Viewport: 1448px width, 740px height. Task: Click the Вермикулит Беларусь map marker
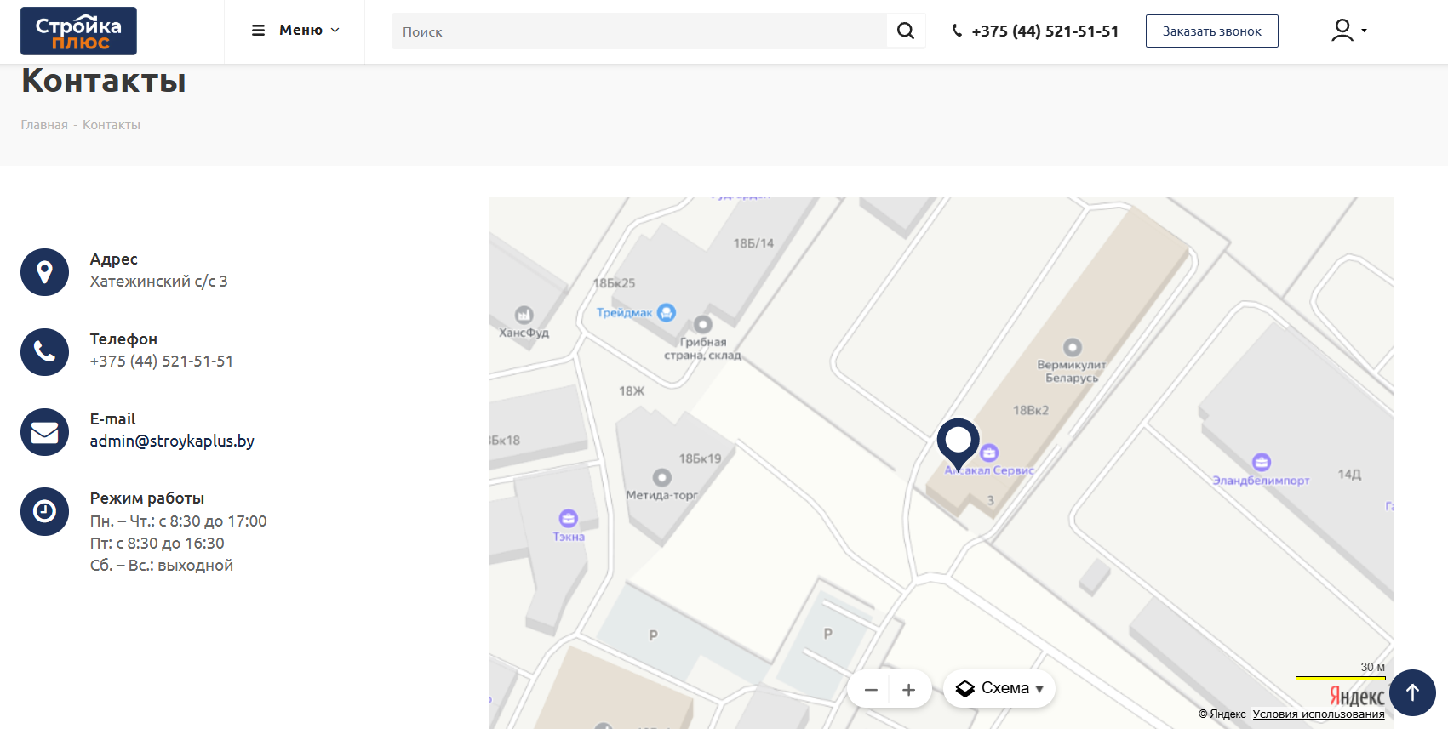coord(1073,347)
